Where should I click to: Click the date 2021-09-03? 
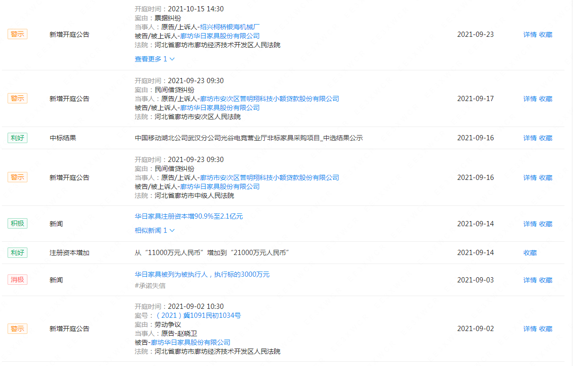(x=475, y=280)
